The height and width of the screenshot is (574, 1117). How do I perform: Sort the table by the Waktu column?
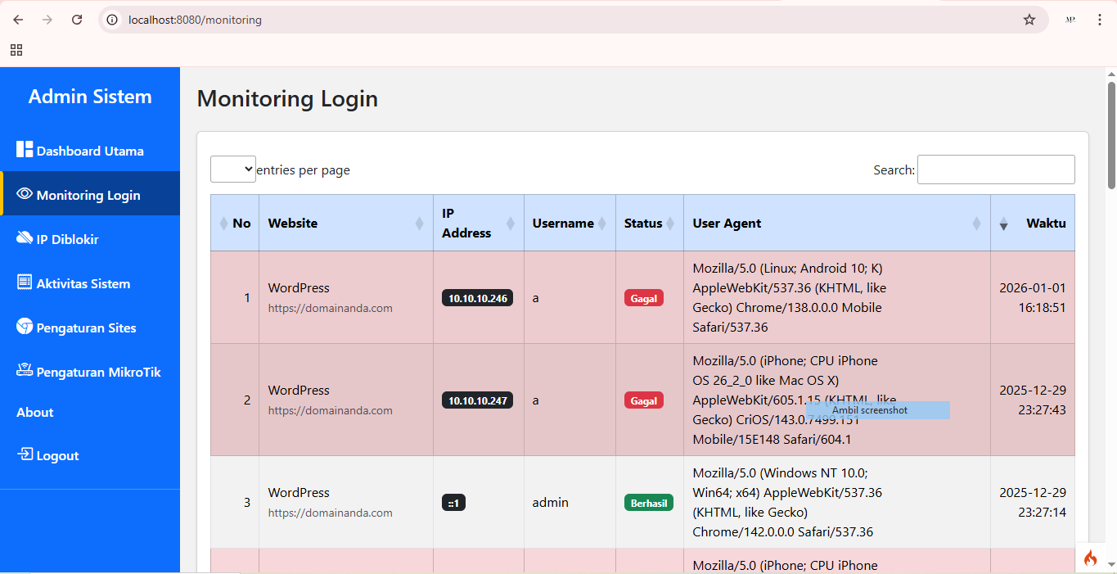coord(1033,223)
